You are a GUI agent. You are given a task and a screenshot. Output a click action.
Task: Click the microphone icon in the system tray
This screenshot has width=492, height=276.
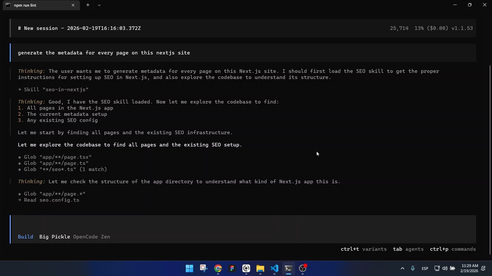[413, 268]
